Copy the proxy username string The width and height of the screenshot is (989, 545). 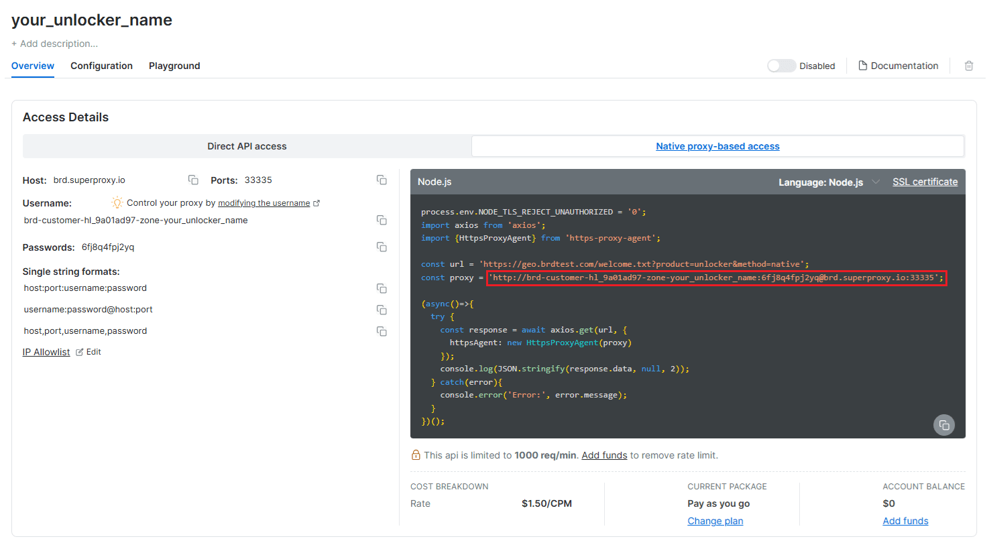coord(382,220)
